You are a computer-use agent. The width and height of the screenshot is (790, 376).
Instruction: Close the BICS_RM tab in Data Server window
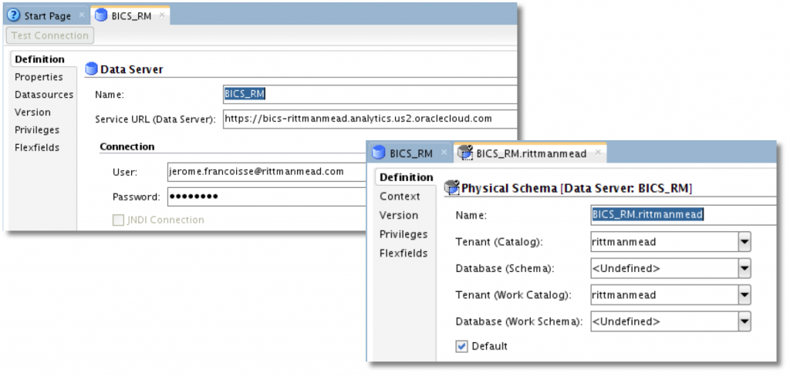point(162,15)
